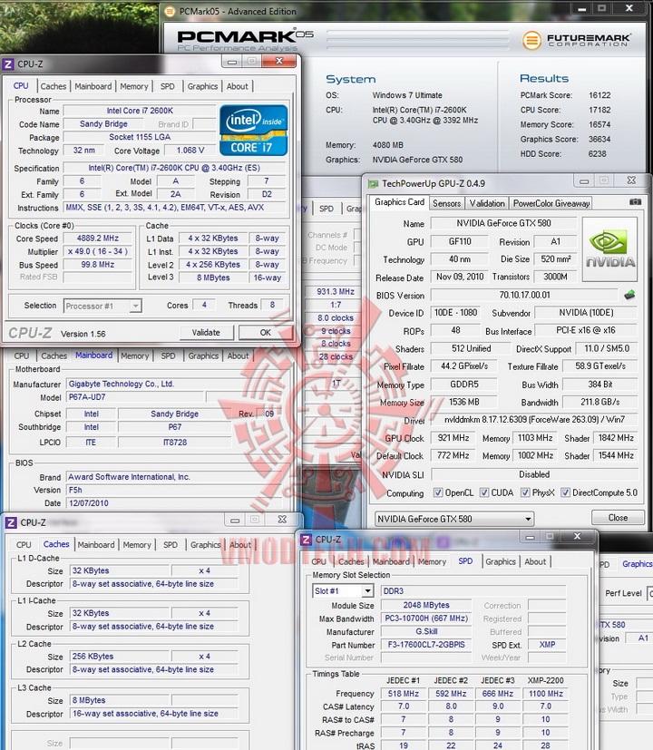Open Memory tab in top CPU-Z window
The image size is (653, 750).
134,86
